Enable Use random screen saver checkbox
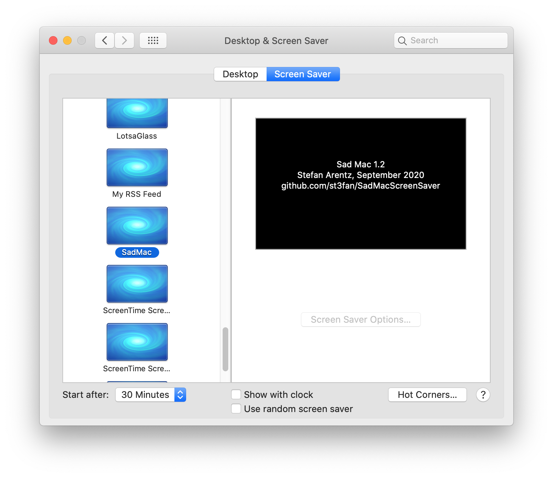This screenshot has width=553, height=478. click(236, 409)
